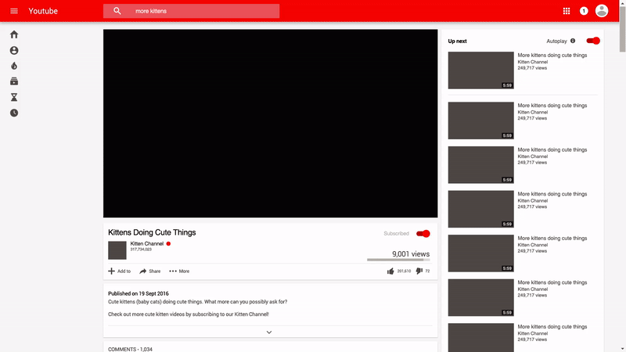Click the Kitten Channel avatar square
The image size is (626, 352).
click(117, 250)
